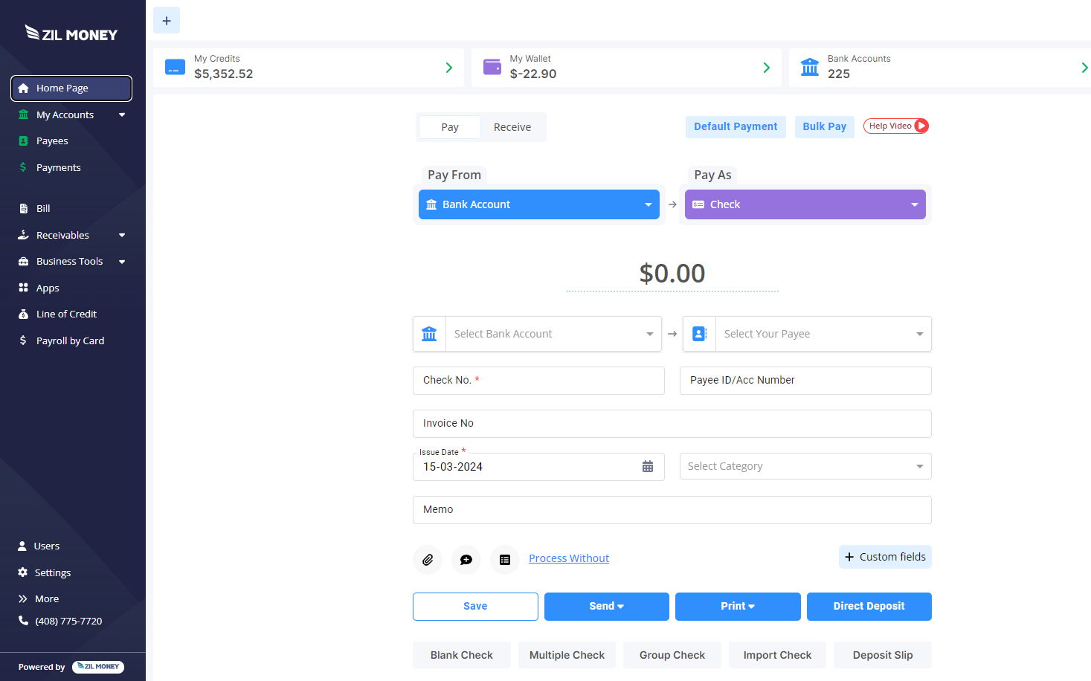
Task: Open My Wallet green arrow
Action: coord(766,68)
